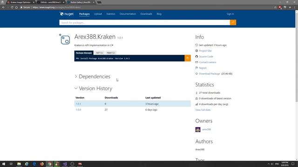Switch to GitHub browser tab
298x167 pixels.
[x=51, y=2]
